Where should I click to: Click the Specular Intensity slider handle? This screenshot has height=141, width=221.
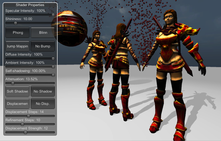click(53, 15)
